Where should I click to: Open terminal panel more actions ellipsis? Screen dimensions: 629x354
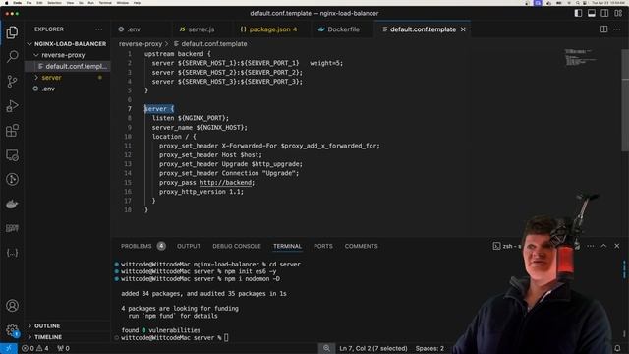coord(591,246)
